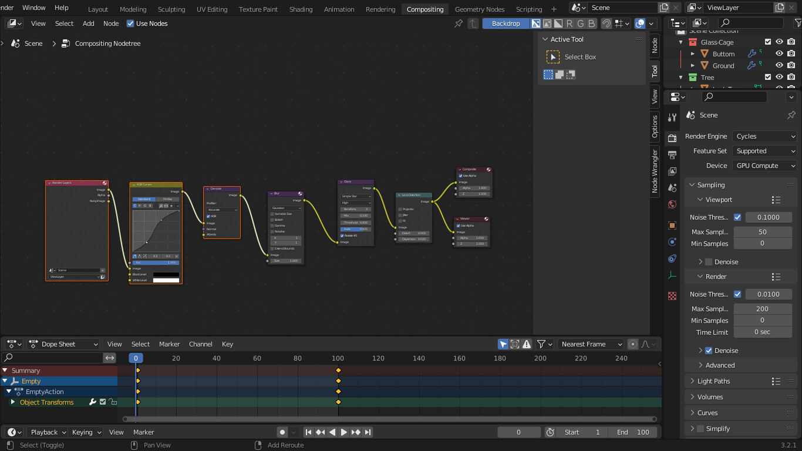The height and width of the screenshot is (451, 802).
Task: Click the Render Max Samples field
Action: [762, 309]
